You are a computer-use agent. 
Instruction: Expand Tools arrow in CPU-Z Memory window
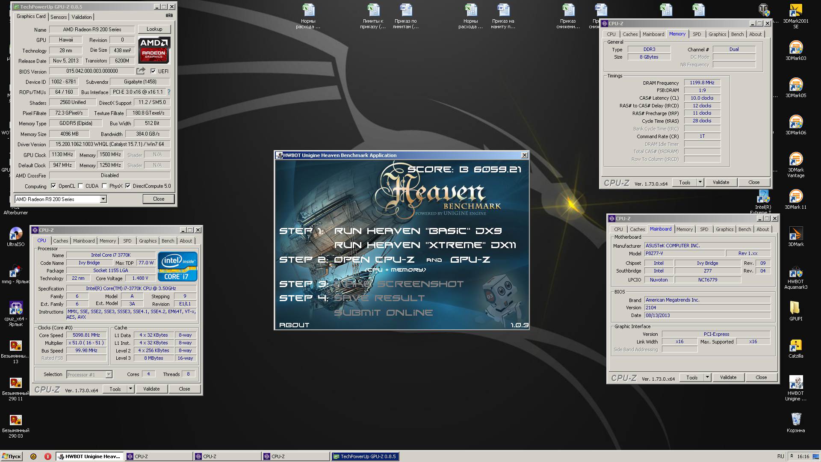pyautogui.click(x=700, y=182)
